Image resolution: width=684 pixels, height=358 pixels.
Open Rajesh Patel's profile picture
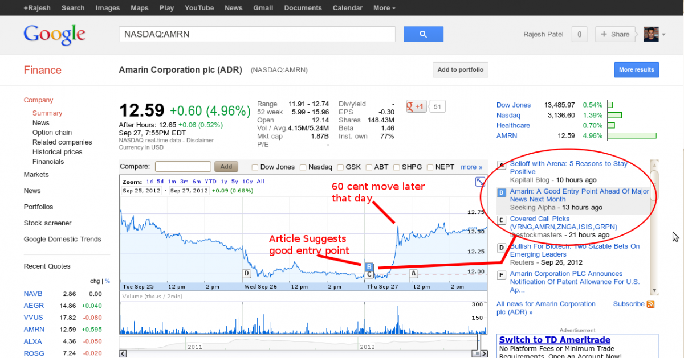651,34
